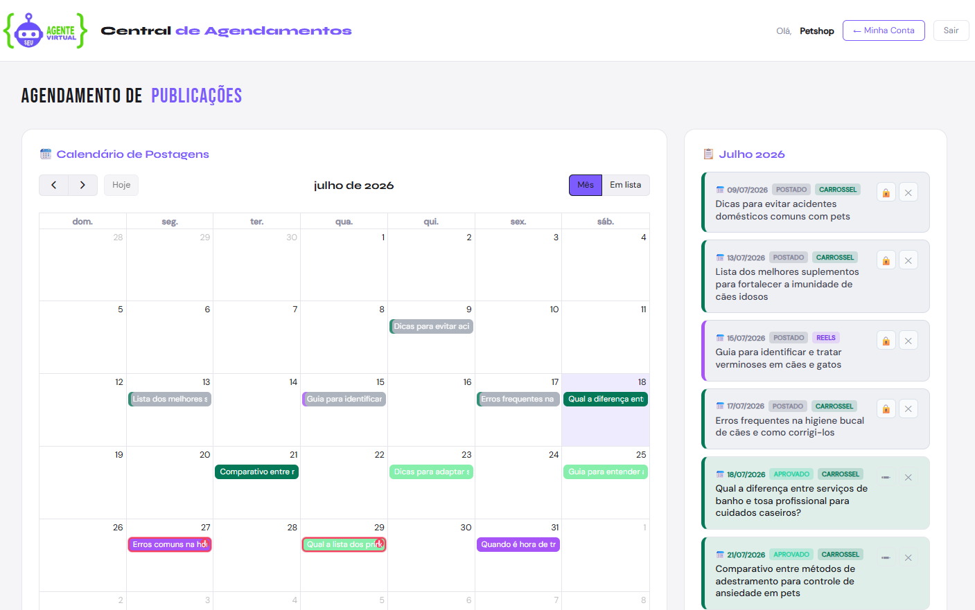Click the Julho 2026 clipboard icon
This screenshot has height=610, width=975.
click(x=708, y=154)
